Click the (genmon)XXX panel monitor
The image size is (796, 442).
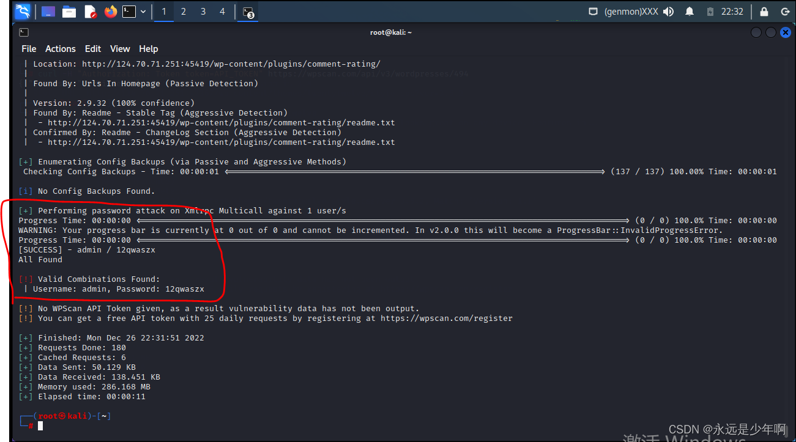631,12
